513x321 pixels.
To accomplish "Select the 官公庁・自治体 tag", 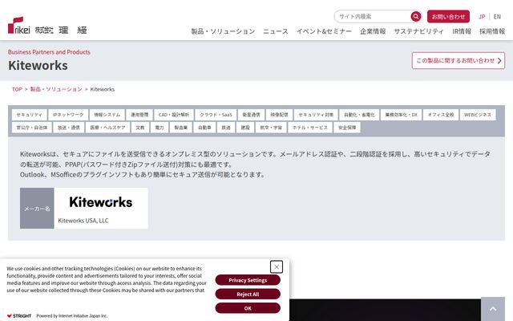I will [x=32, y=128].
